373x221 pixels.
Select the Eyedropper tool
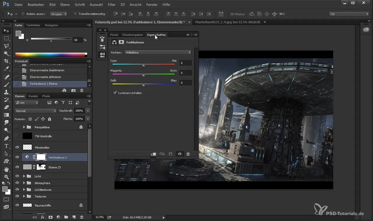click(x=6, y=69)
